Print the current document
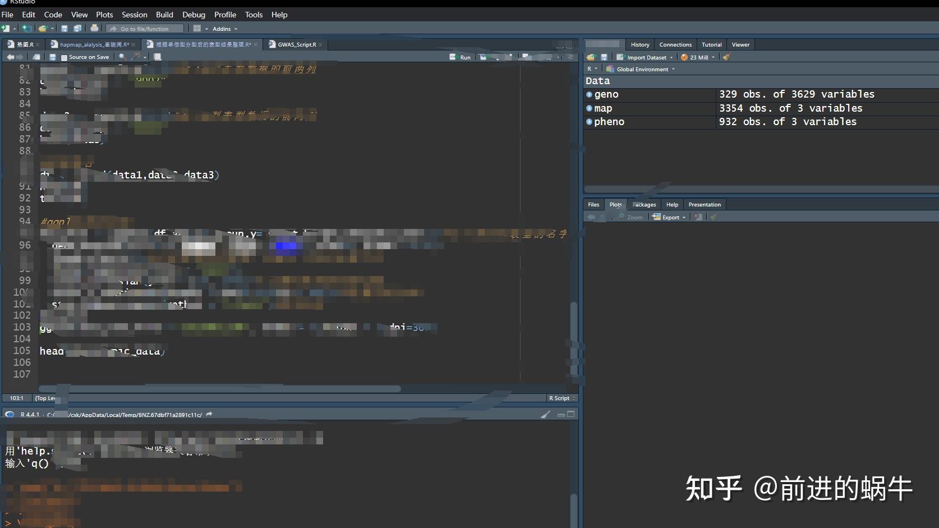This screenshot has height=528, width=939. click(94, 27)
